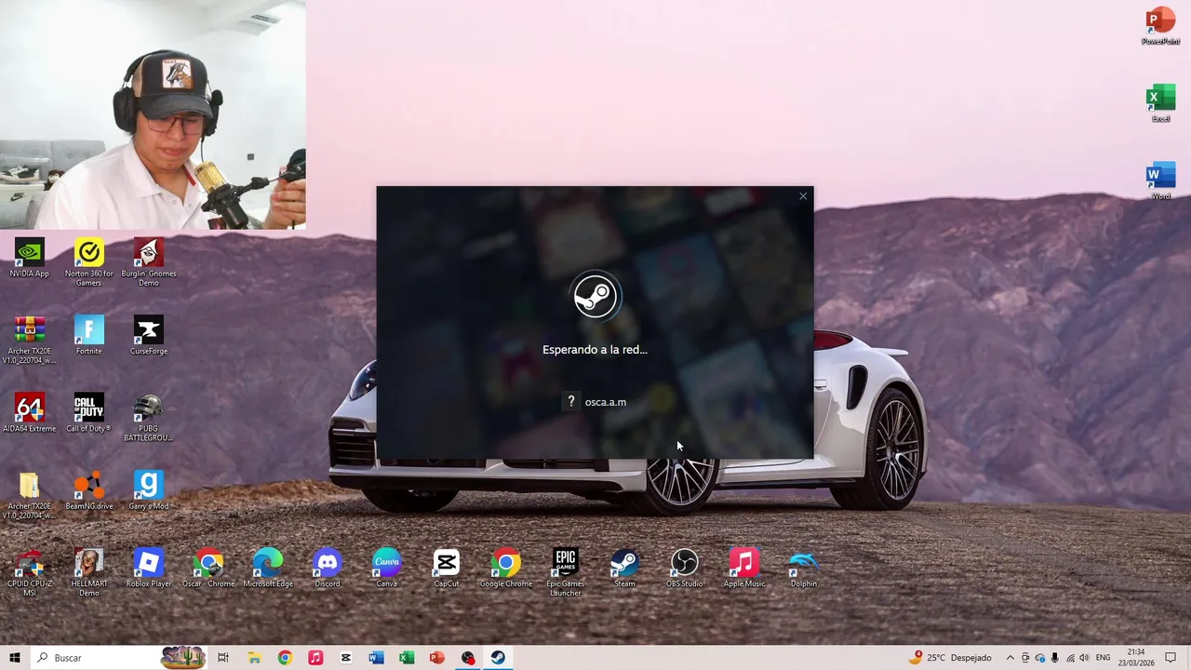Open CapCut desktop shortcut
This screenshot has height=670, width=1191.
[x=447, y=568]
